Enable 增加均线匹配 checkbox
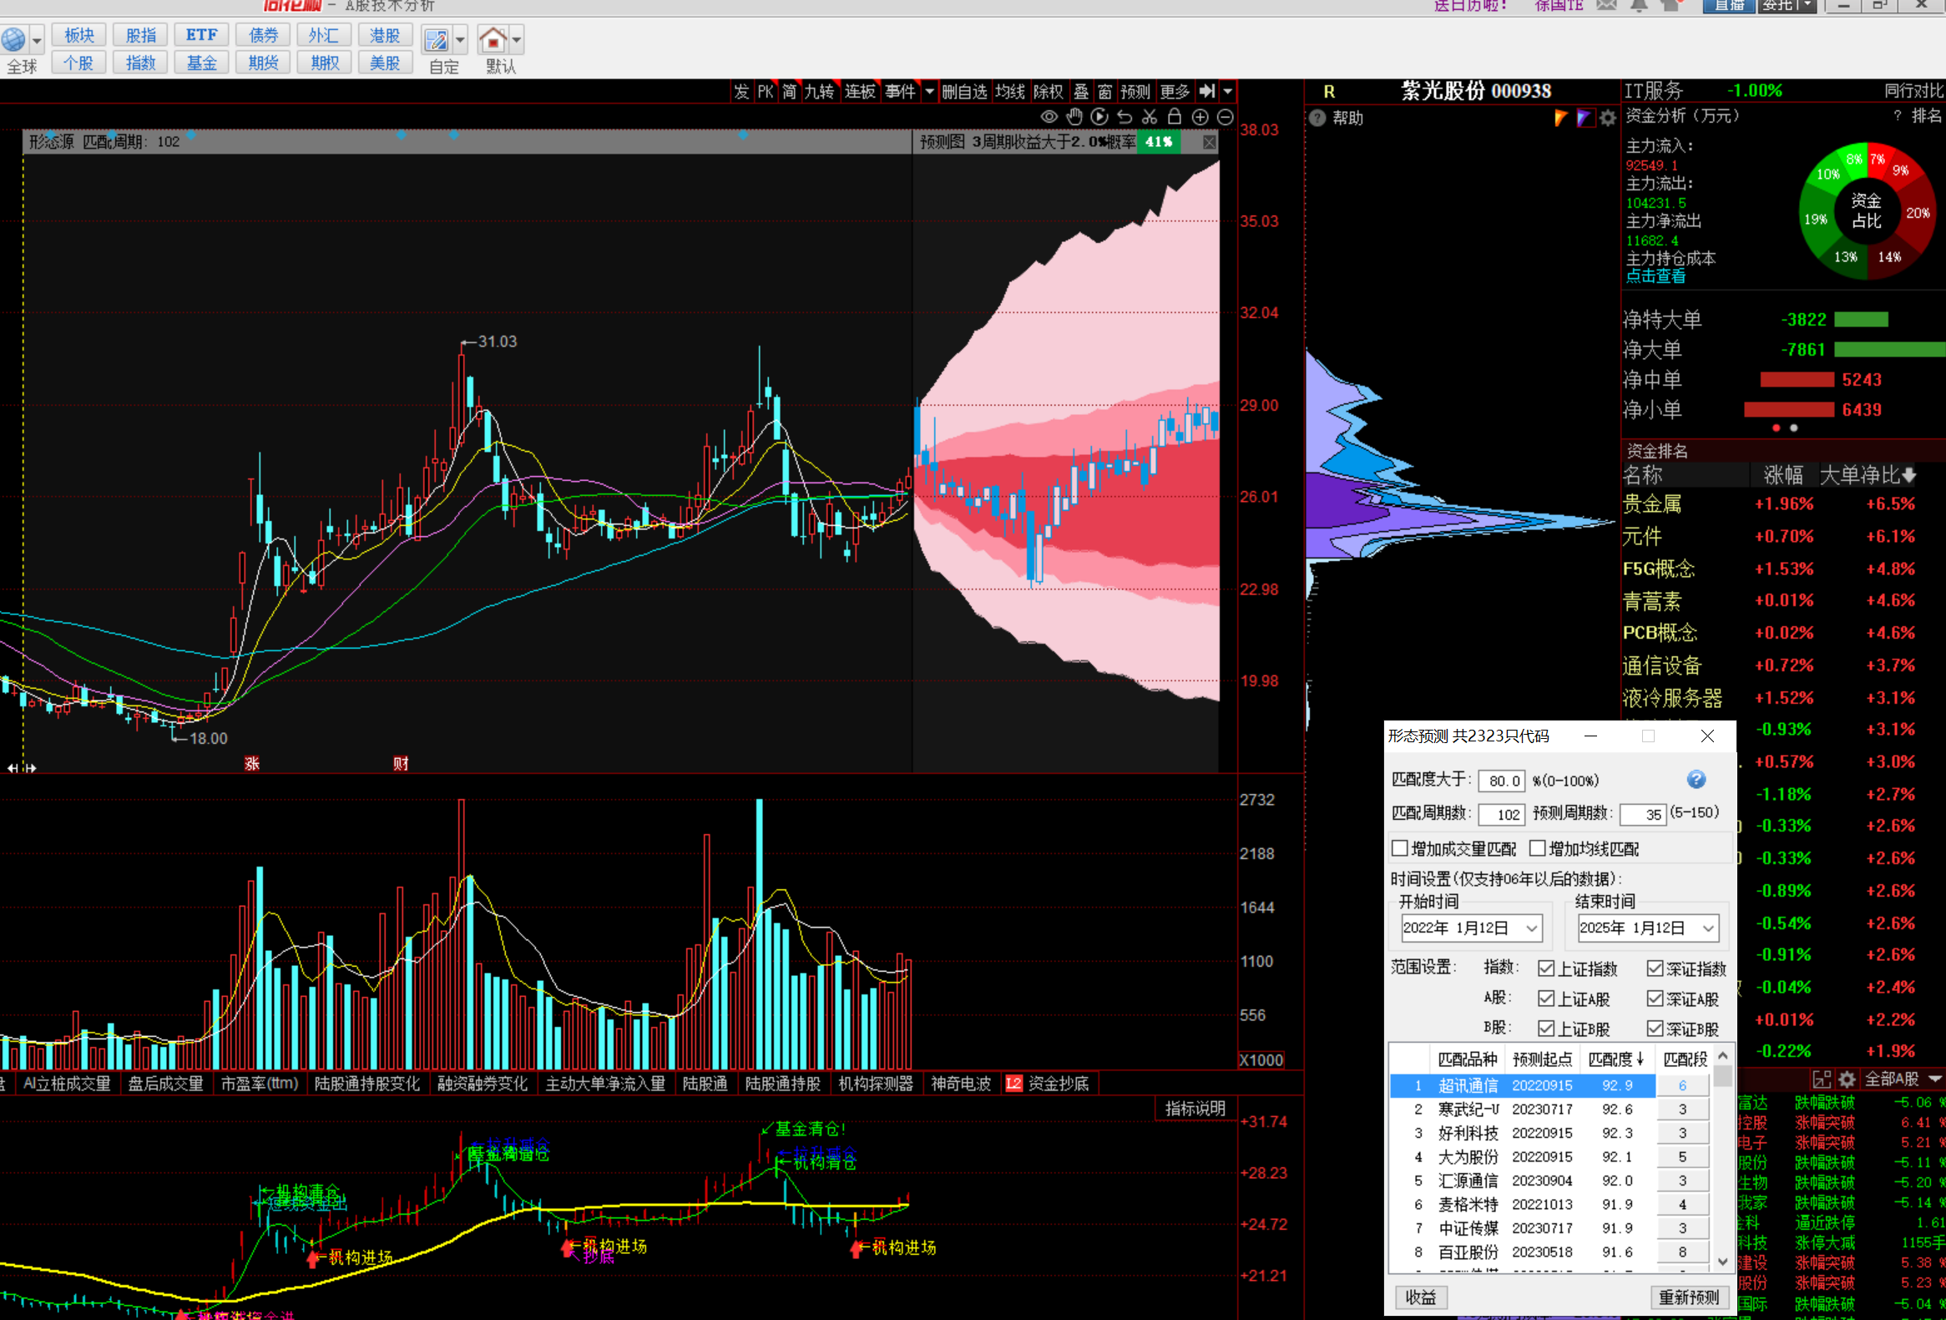 click(x=1538, y=848)
